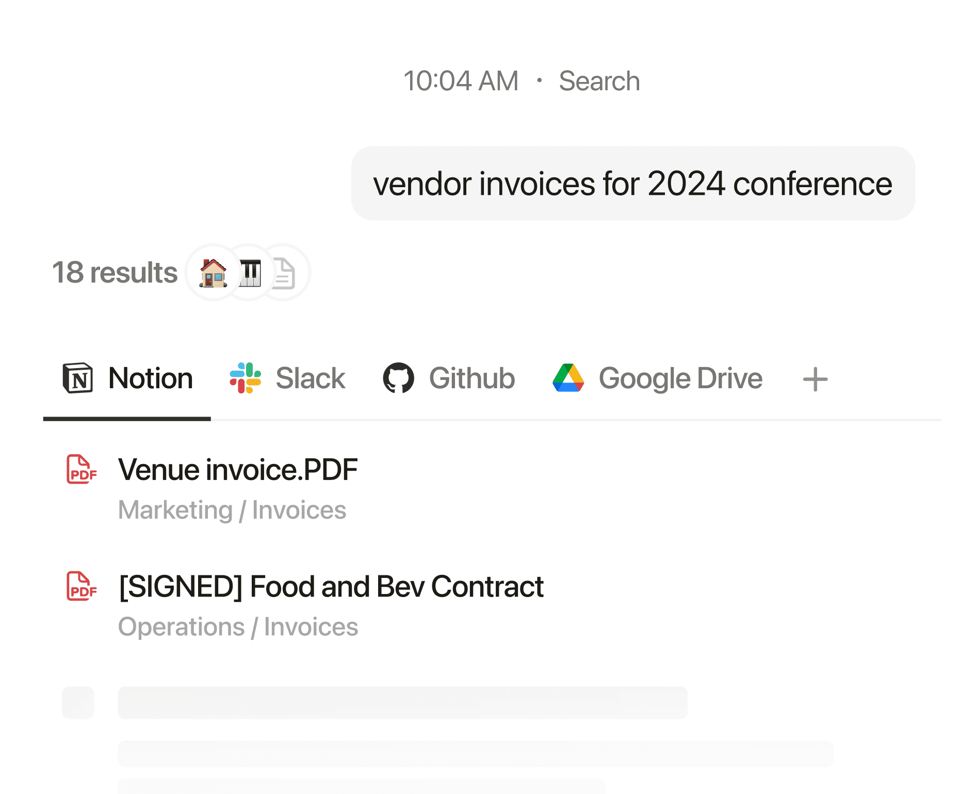
Task: Click the PDF icon beside Venue invoice
Action: [82, 470]
